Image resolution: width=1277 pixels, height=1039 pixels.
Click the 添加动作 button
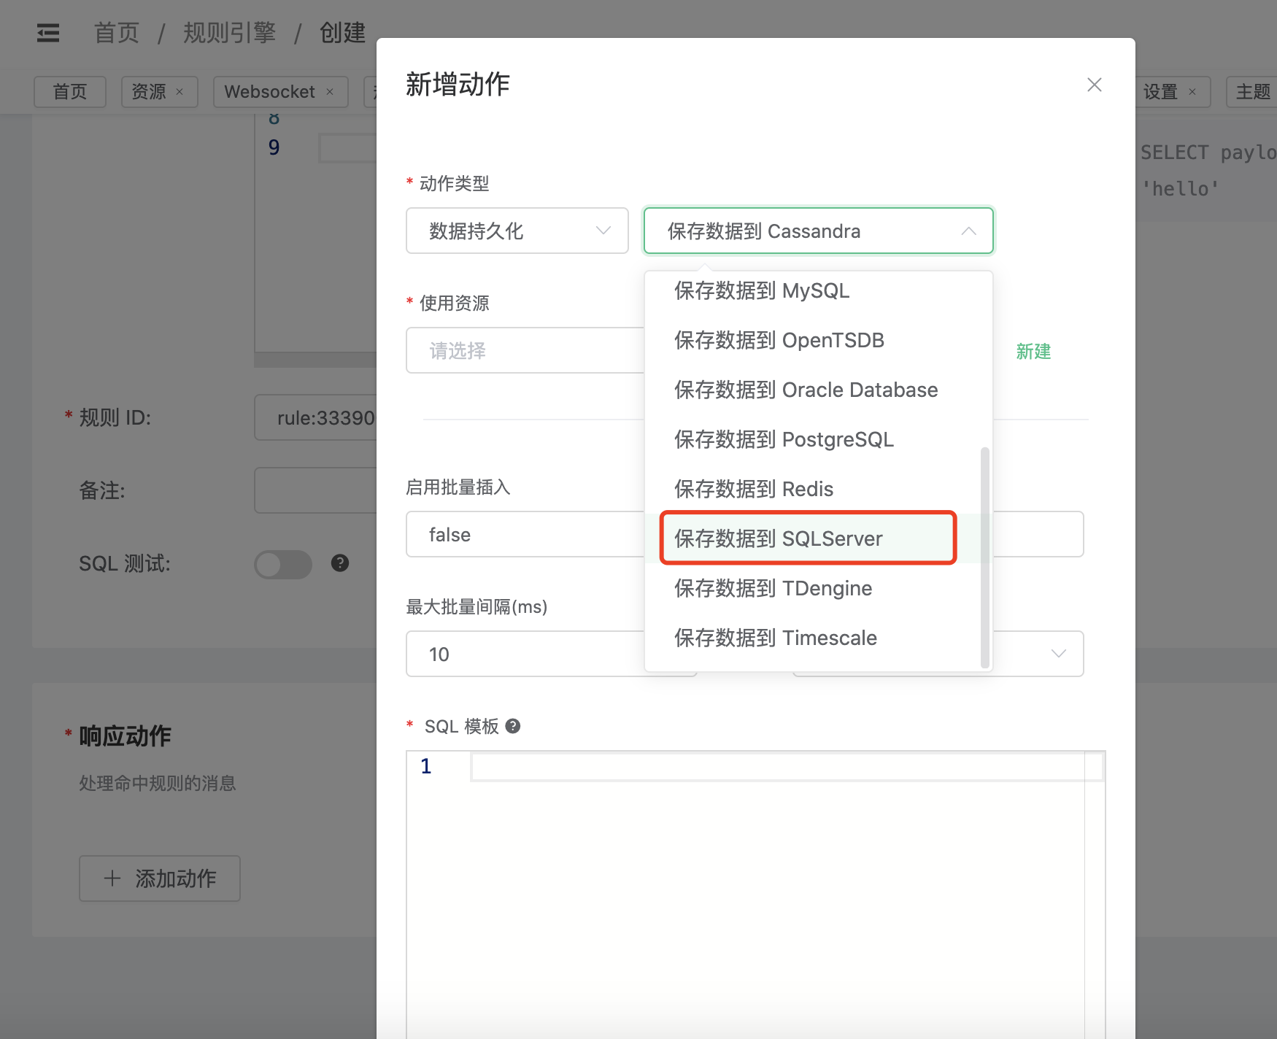point(160,878)
